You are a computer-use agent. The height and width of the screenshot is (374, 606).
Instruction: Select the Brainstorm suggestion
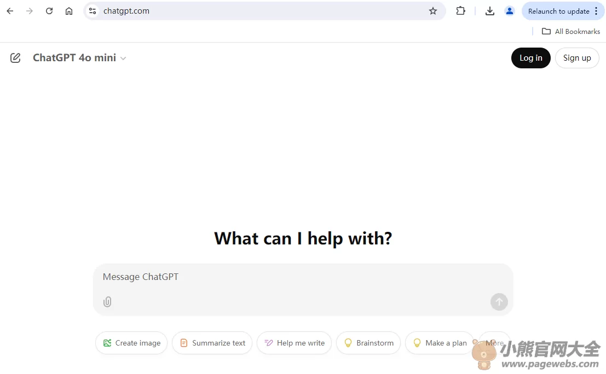coord(368,343)
